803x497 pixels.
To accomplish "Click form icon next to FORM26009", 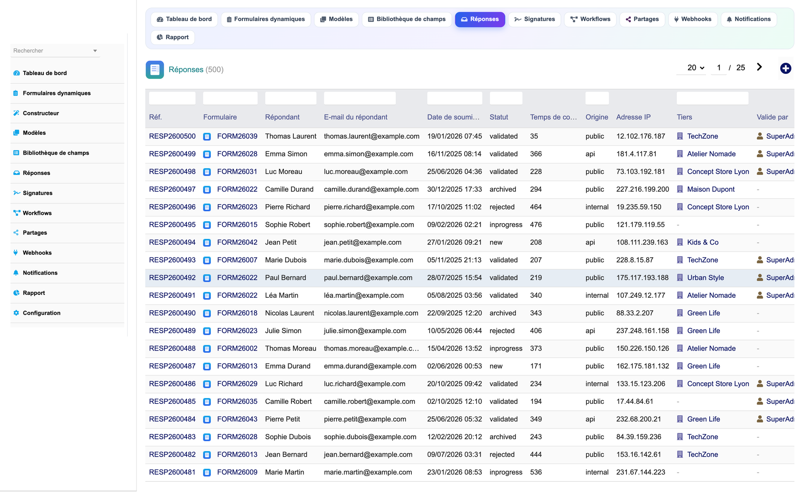I will point(207,473).
